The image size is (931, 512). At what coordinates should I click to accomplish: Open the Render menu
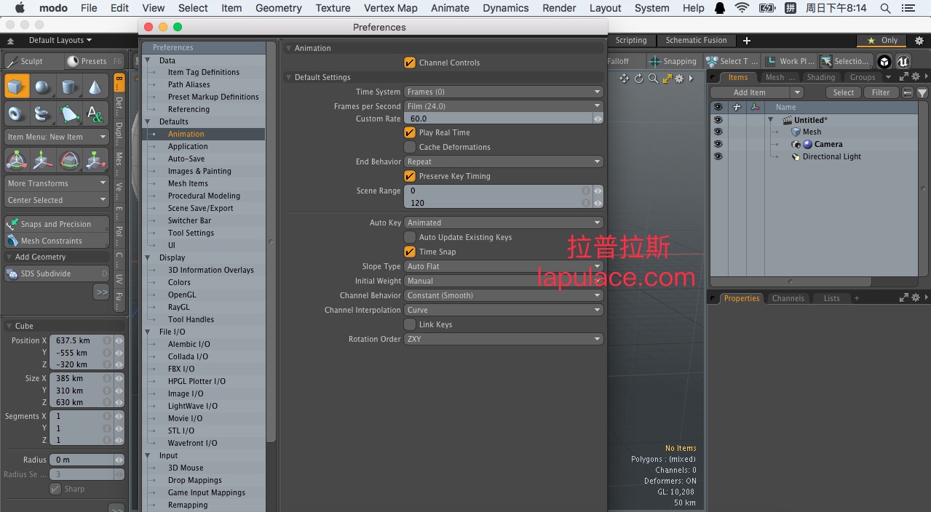coord(558,8)
